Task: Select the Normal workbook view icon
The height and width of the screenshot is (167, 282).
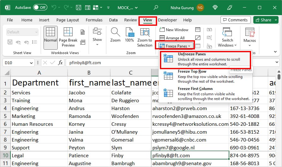Action: click(x=50, y=32)
